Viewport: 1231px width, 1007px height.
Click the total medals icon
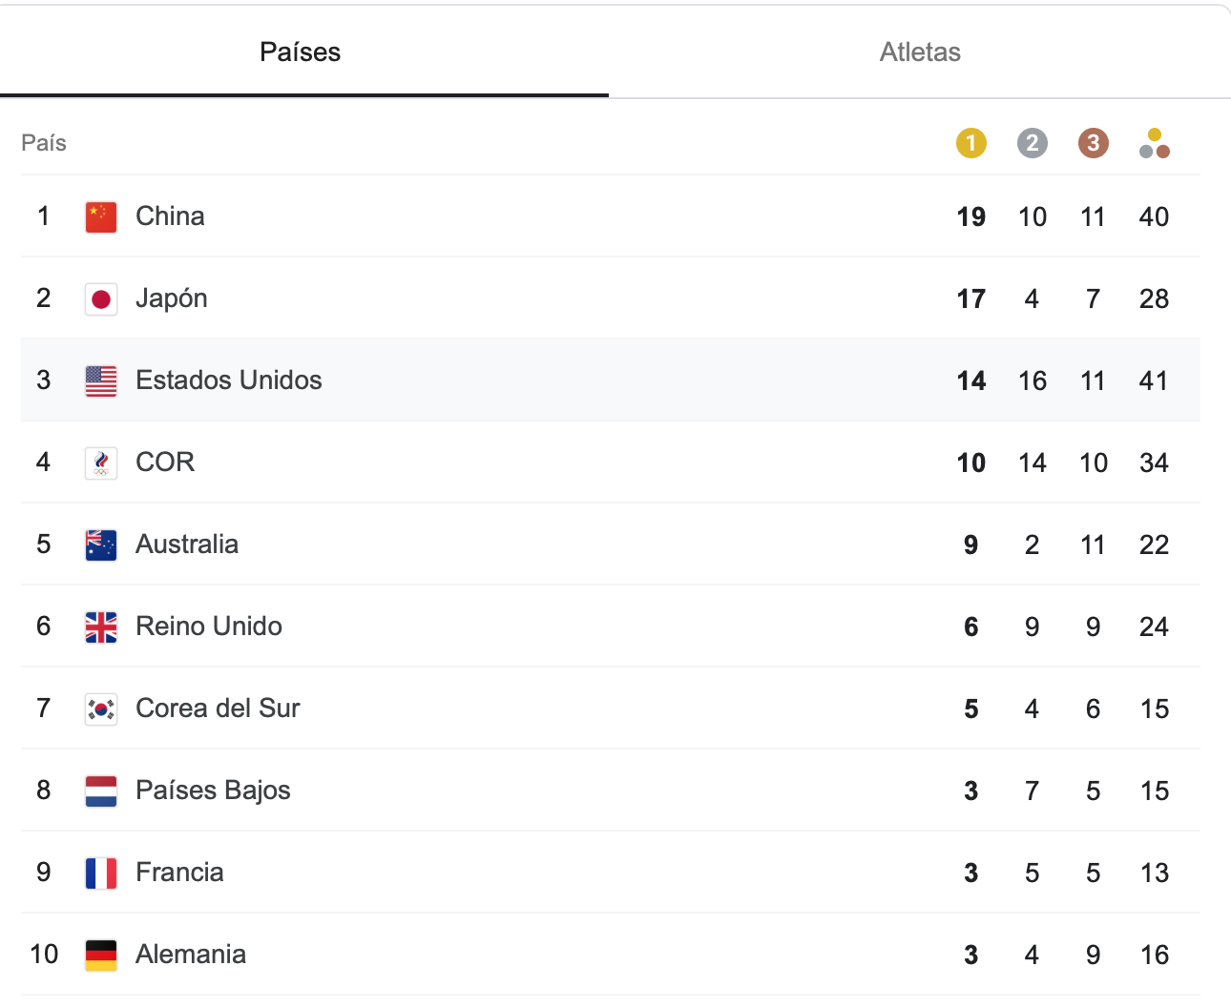click(x=1155, y=143)
